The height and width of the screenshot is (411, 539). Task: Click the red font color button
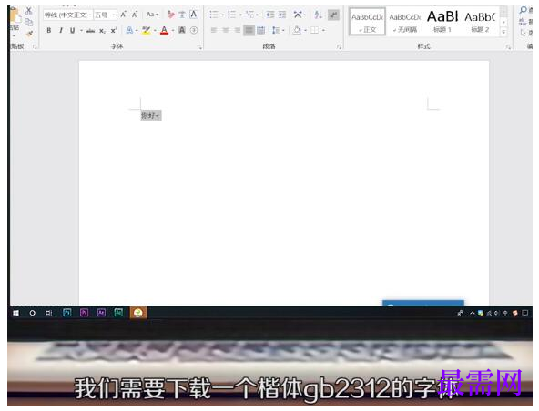coord(164,31)
